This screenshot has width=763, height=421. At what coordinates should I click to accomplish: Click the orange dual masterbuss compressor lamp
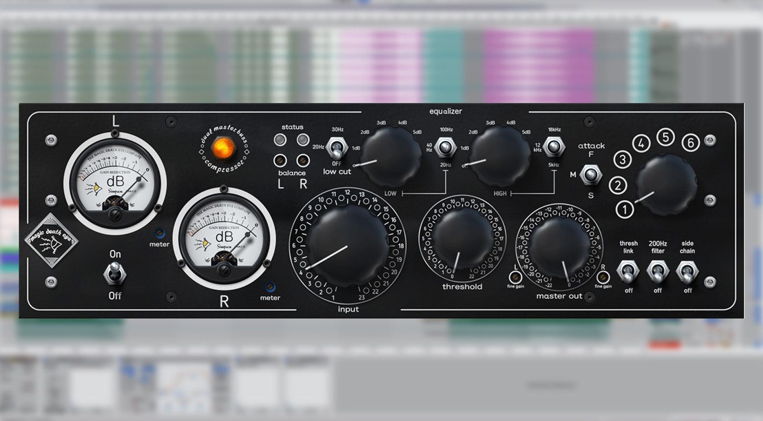point(223,148)
